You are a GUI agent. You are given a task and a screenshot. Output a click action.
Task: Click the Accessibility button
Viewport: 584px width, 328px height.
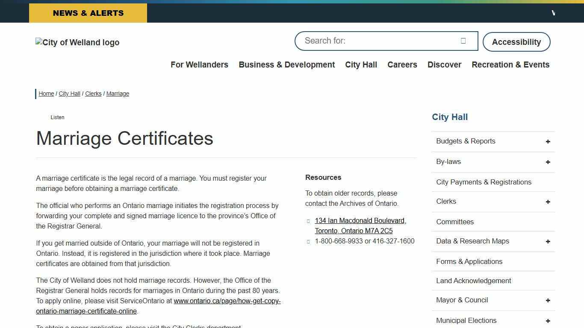click(x=516, y=42)
